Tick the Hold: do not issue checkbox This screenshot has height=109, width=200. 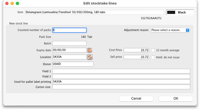pyautogui.click(x=153, y=57)
